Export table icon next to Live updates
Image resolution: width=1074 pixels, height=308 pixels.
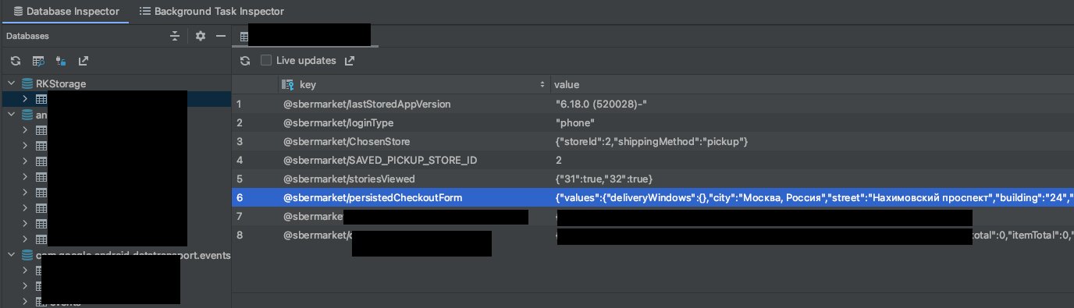pyautogui.click(x=350, y=61)
